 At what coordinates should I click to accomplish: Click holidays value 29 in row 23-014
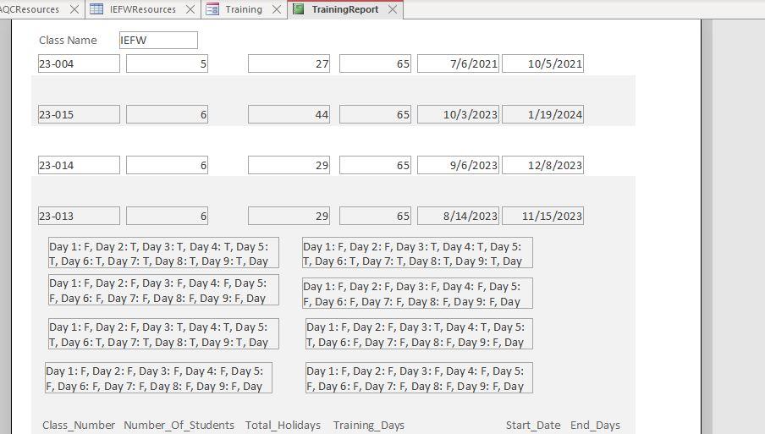click(289, 165)
